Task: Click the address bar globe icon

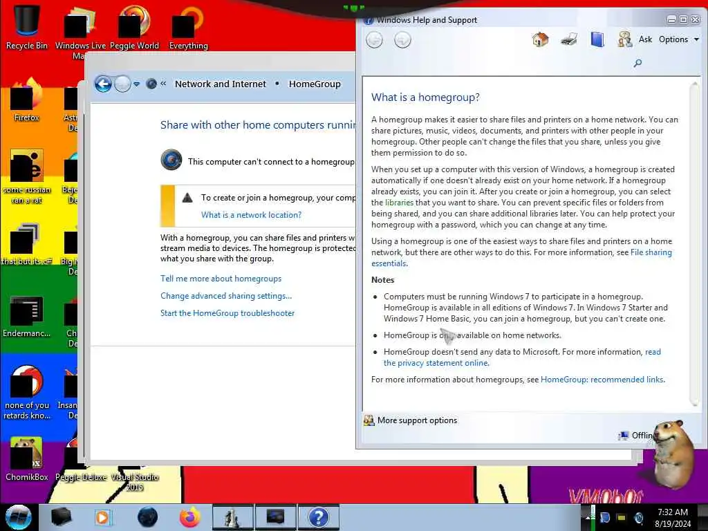Action: pyautogui.click(x=151, y=84)
